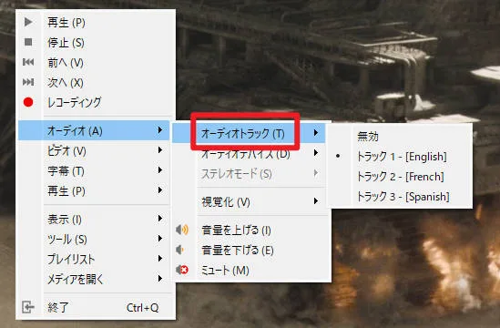This screenshot has height=328, width=500.
Task: Select ミュート (M) entry
Action: (x=250, y=271)
